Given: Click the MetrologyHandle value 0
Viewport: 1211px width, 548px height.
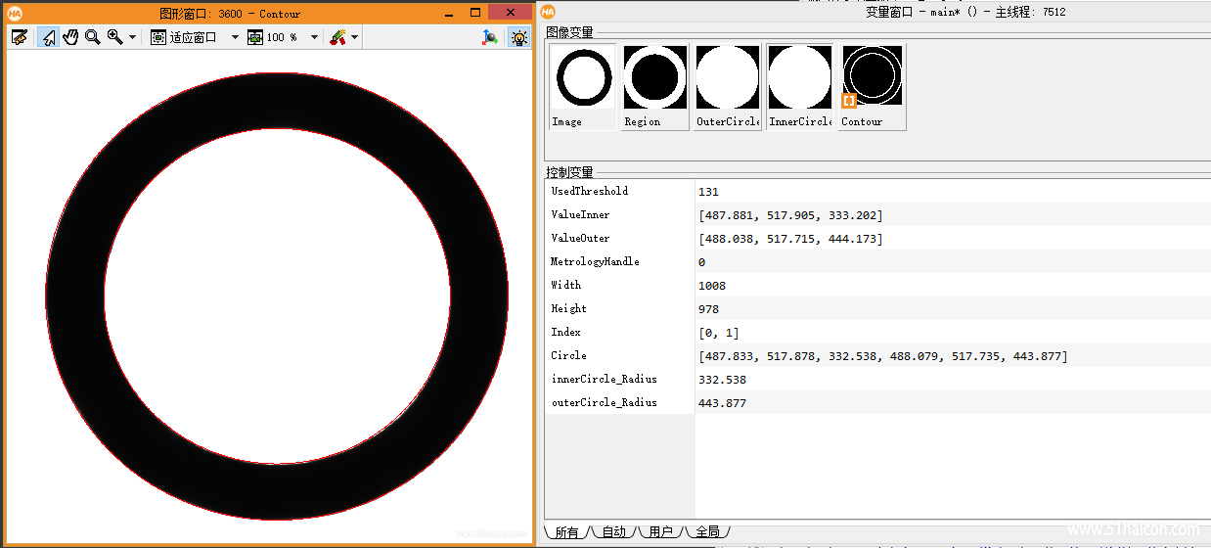Looking at the screenshot, I should (701, 262).
